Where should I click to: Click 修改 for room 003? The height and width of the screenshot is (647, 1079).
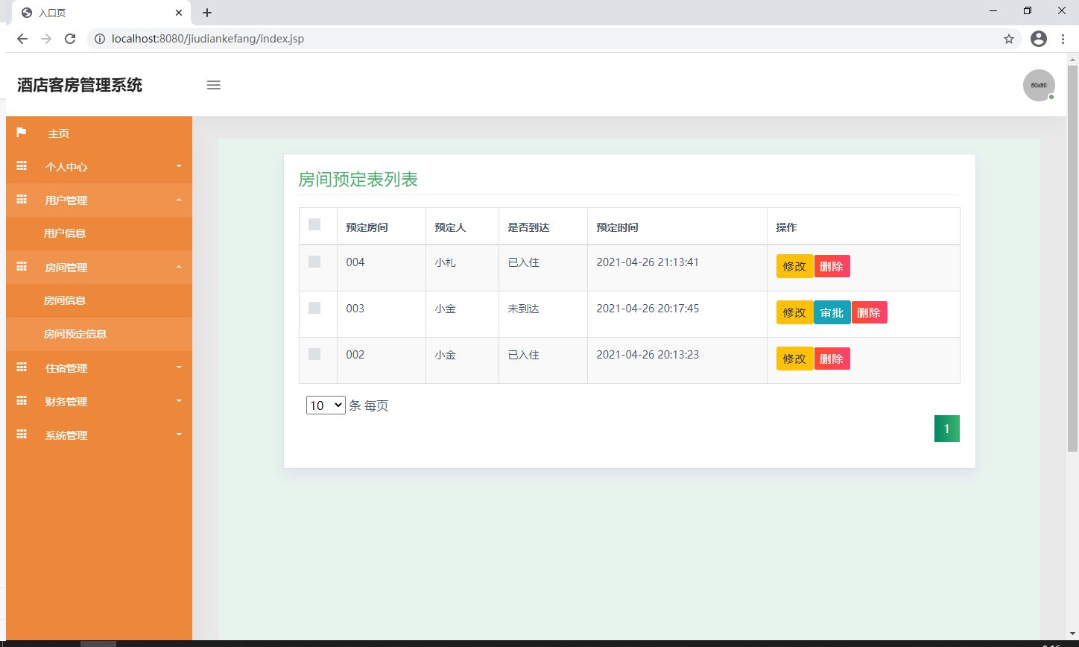(794, 312)
